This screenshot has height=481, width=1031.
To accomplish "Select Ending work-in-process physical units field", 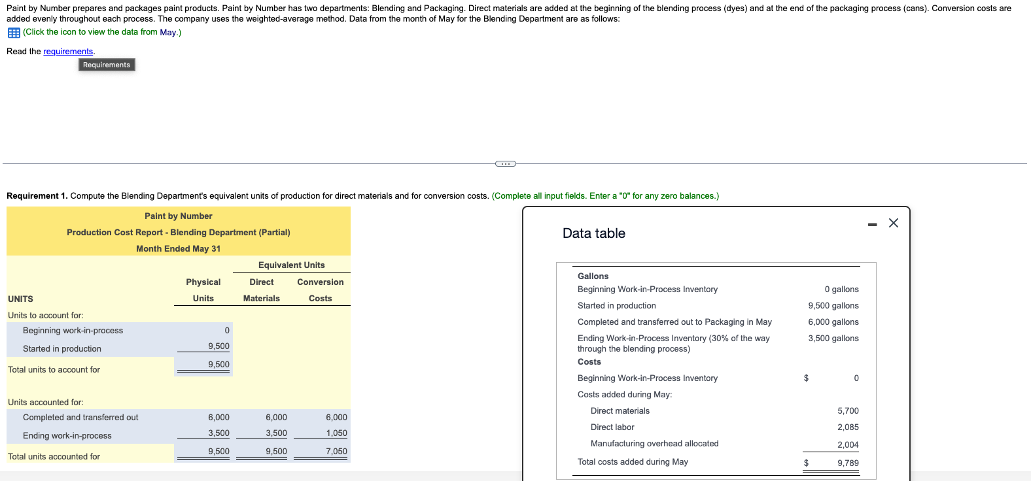I will click(203, 433).
